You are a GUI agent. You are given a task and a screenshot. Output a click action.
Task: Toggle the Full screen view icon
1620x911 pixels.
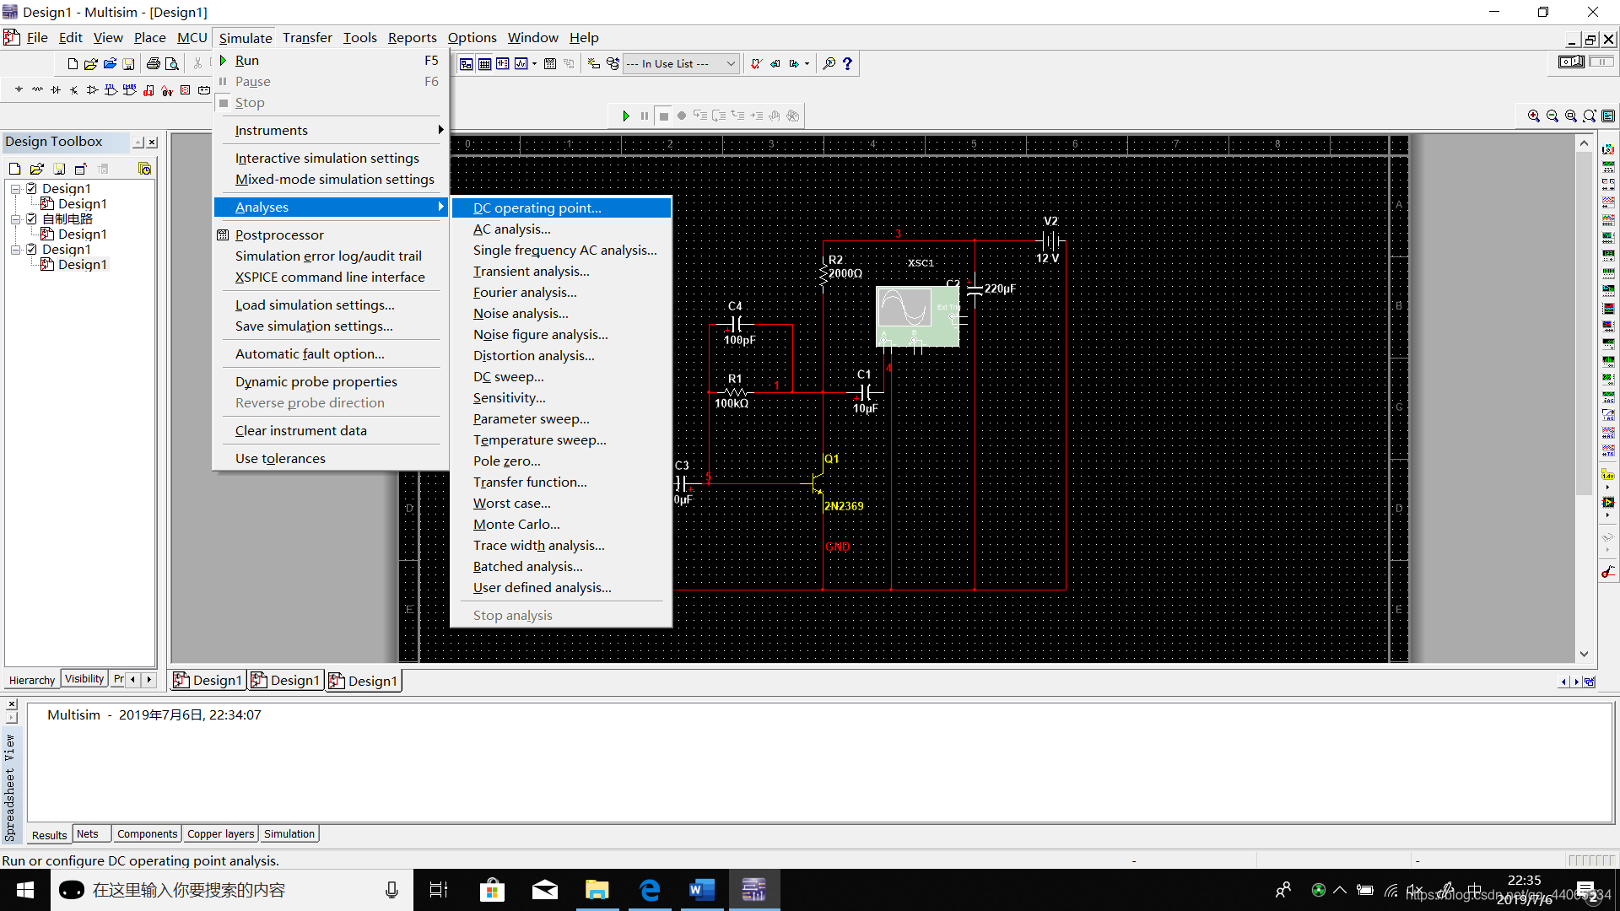1608,116
